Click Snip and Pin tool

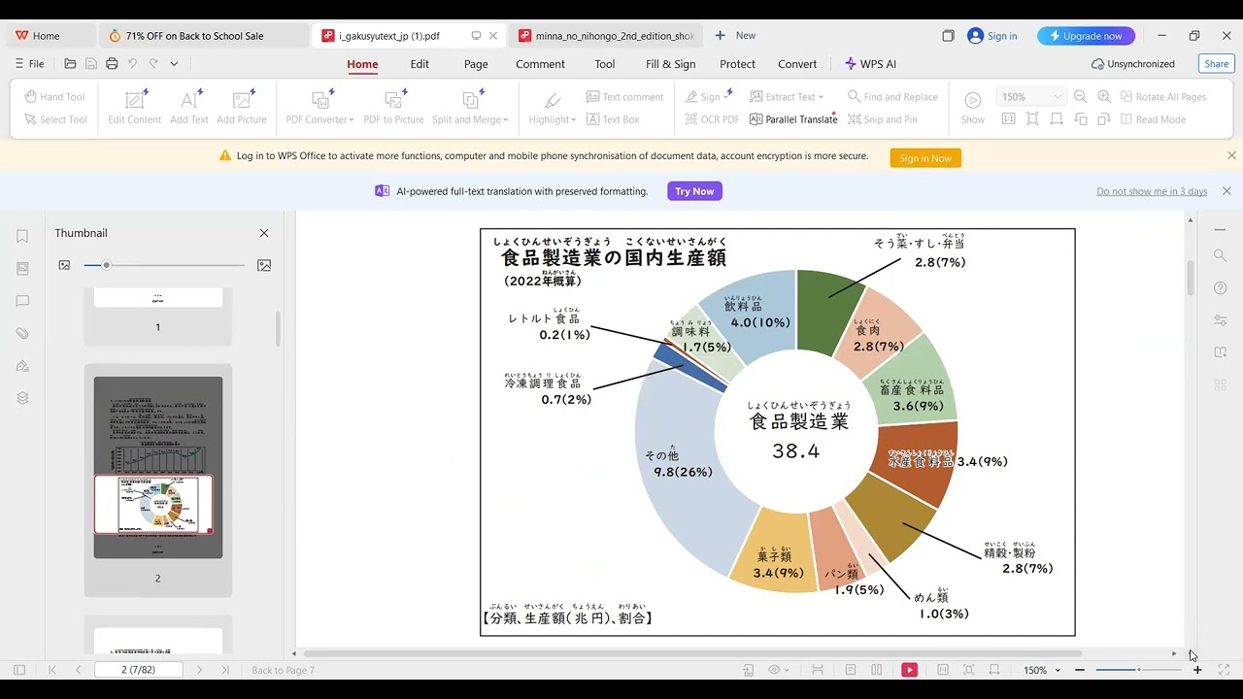tap(882, 119)
